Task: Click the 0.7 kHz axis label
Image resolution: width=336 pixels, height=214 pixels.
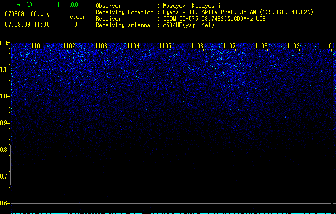Action: [5, 177]
